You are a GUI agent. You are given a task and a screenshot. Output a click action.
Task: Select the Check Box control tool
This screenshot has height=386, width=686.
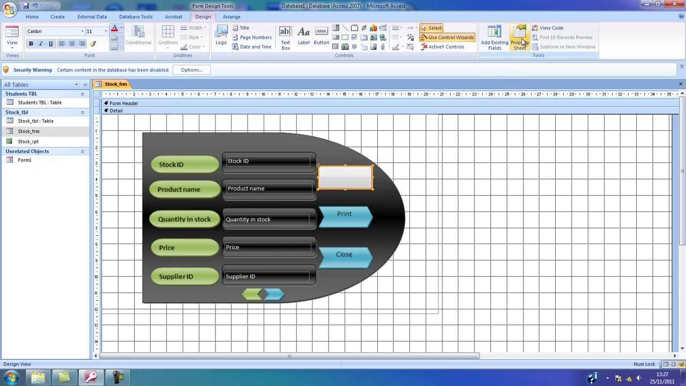point(354,37)
